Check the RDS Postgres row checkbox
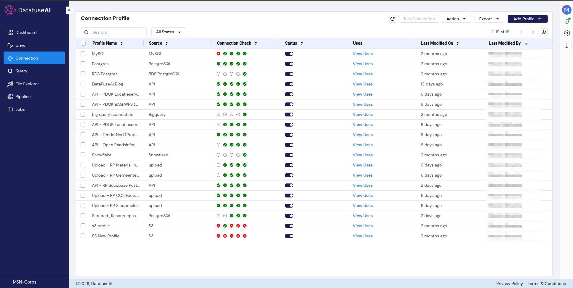Viewport: 573px width, 288px height. [x=83, y=74]
